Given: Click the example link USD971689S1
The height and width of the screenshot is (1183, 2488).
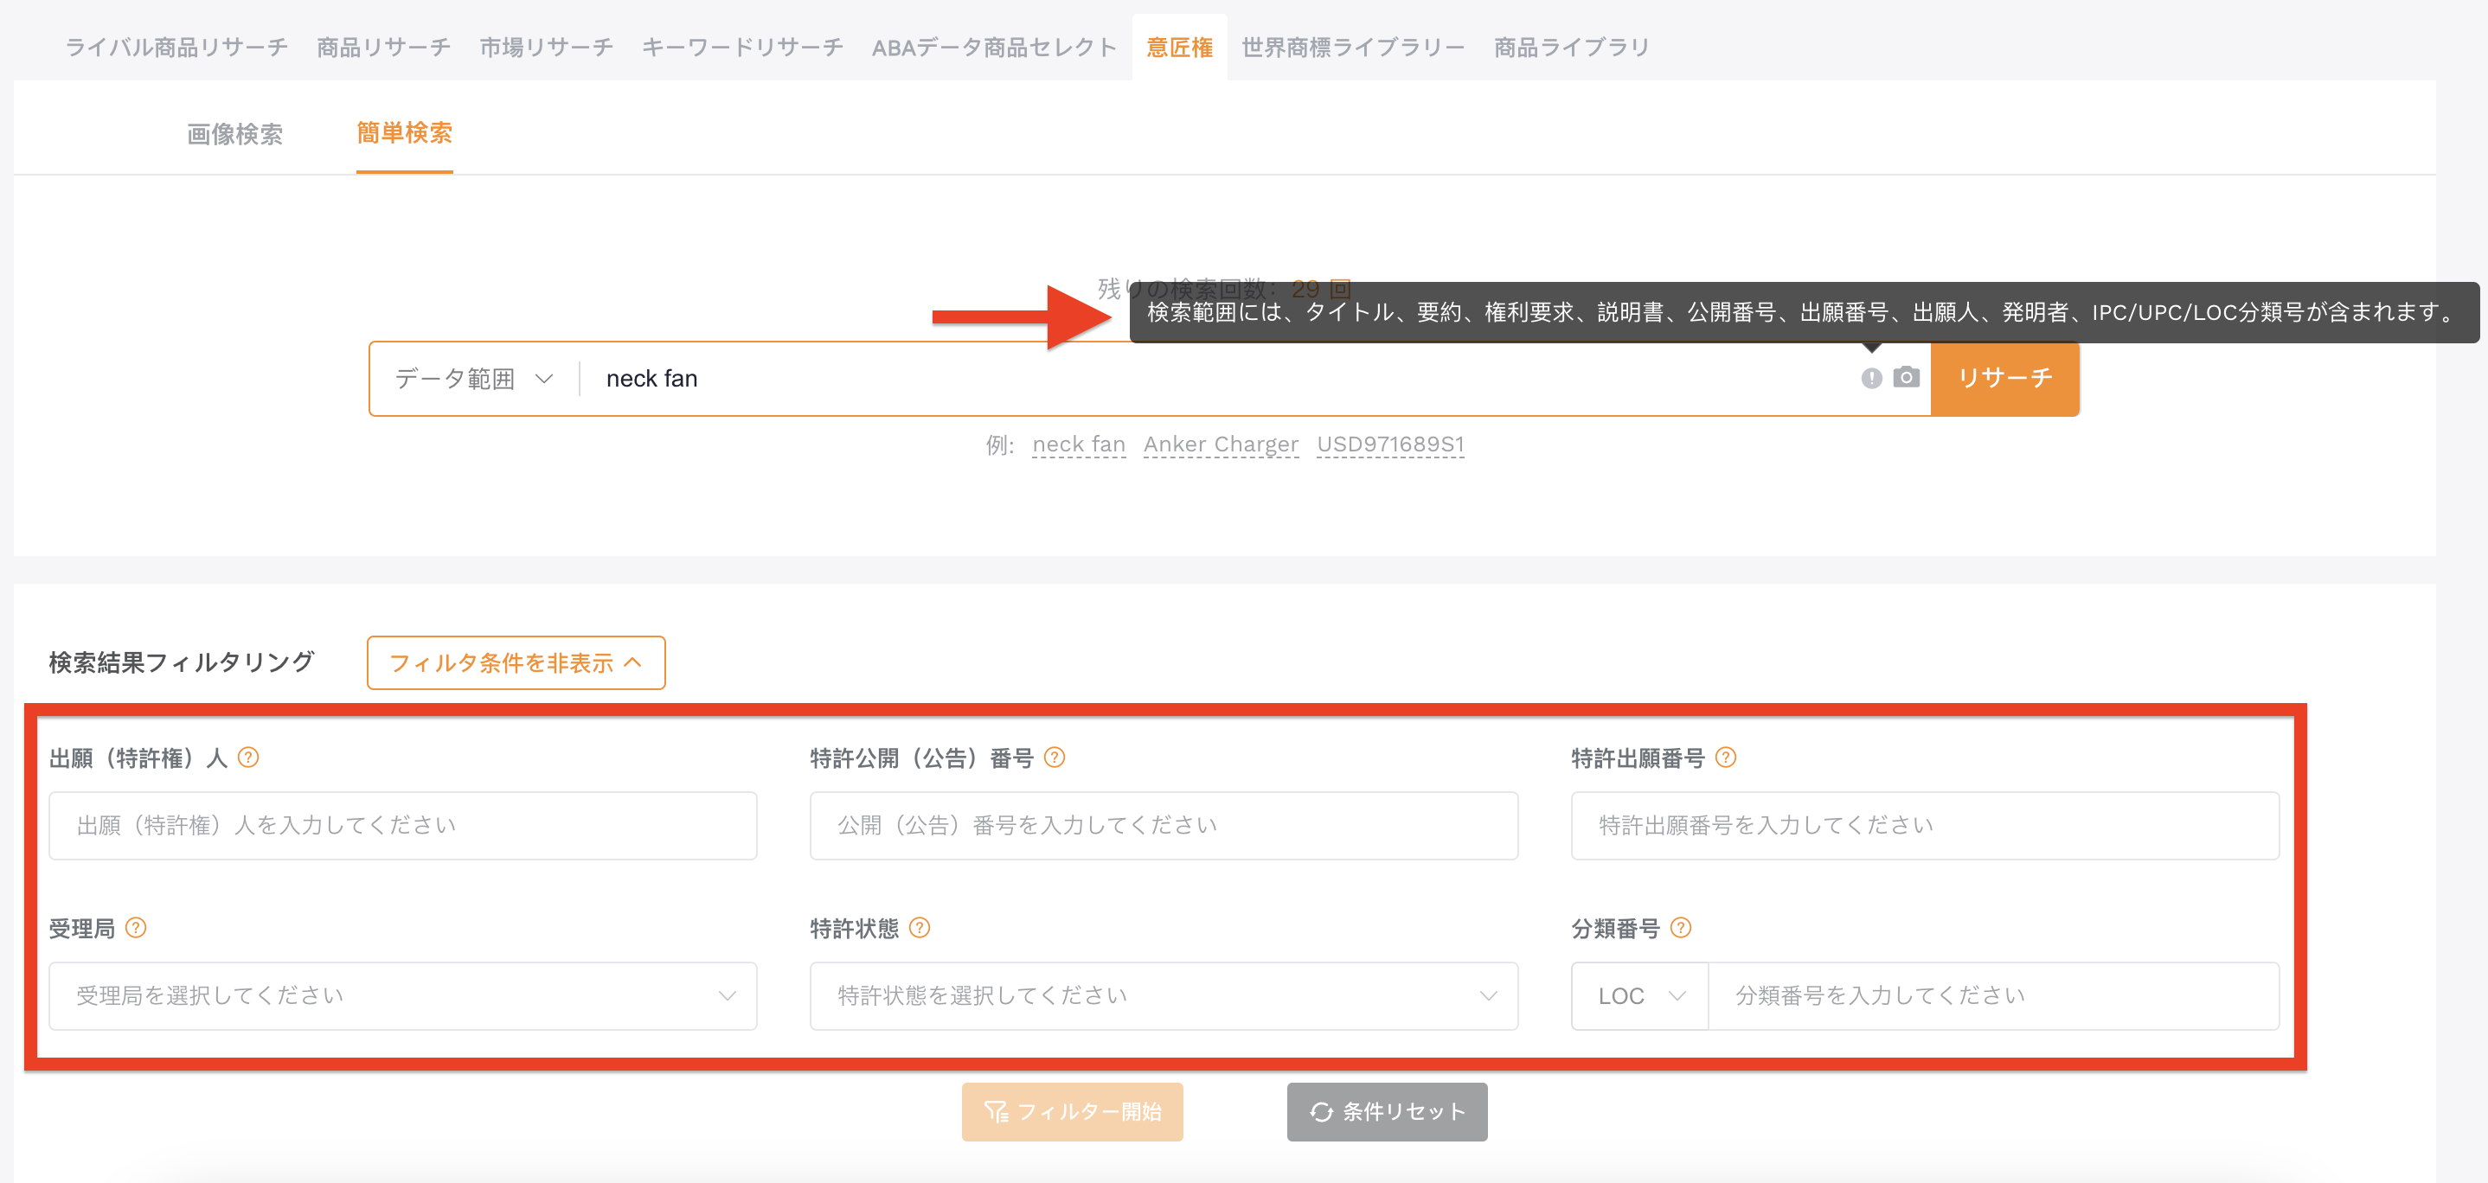Looking at the screenshot, I should coord(1391,444).
